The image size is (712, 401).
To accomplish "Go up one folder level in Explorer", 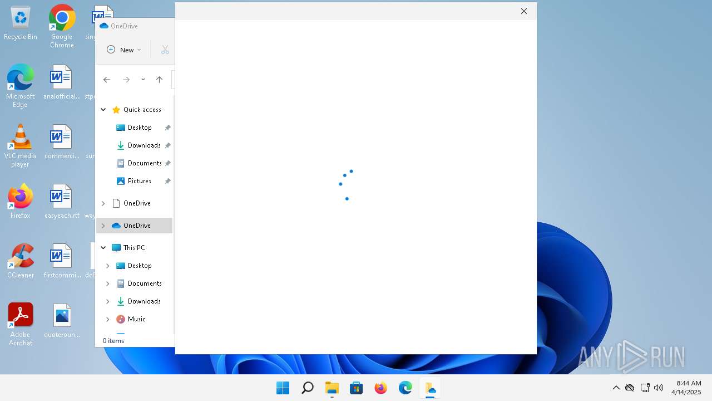I will 159,80.
